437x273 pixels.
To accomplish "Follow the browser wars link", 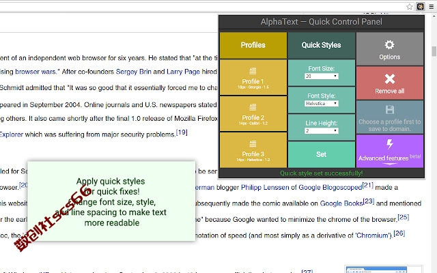I will point(35,72).
